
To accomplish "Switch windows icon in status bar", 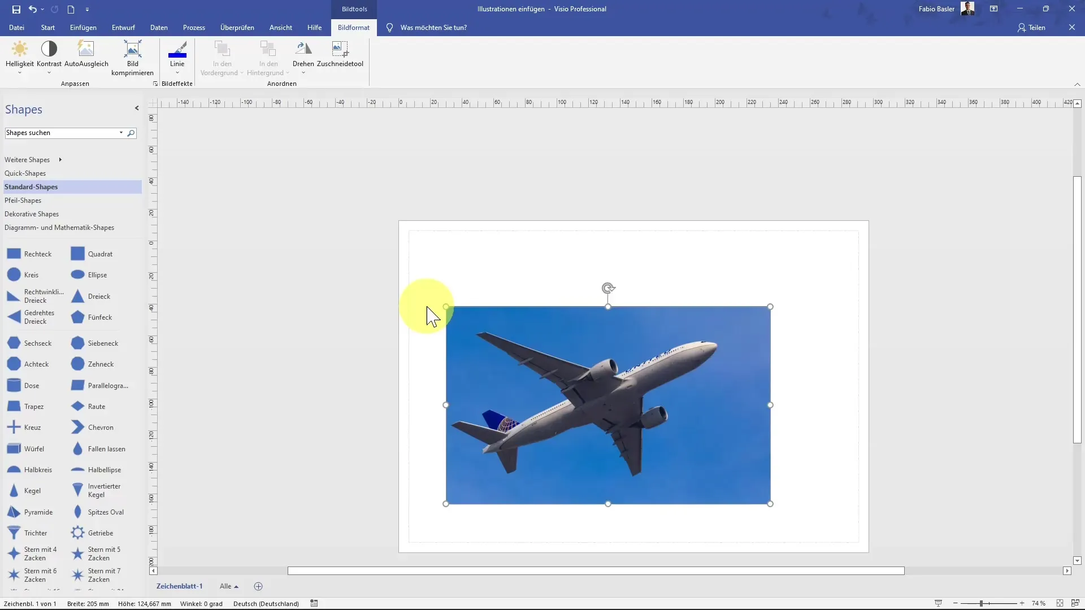I will click(1075, 604).
